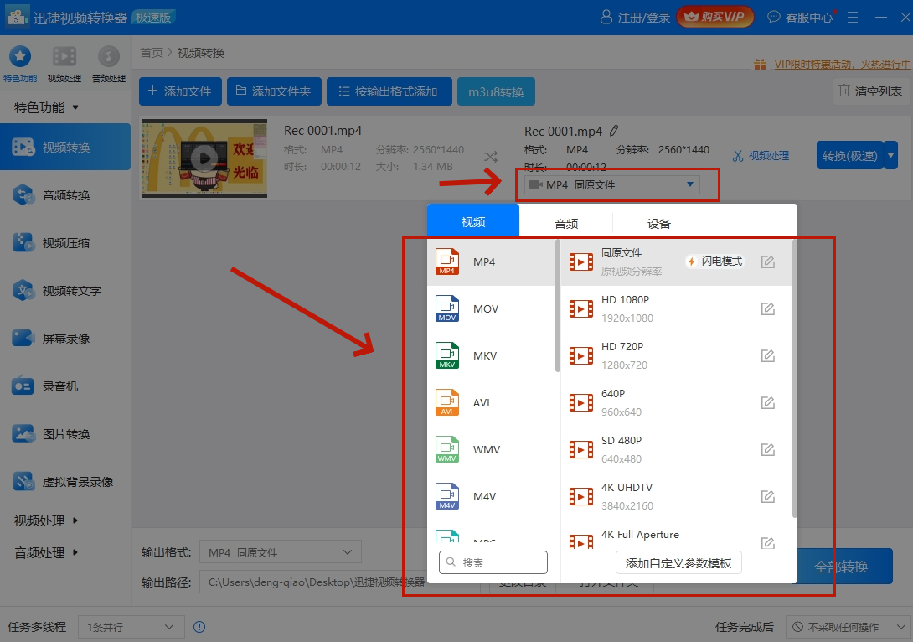Open the 任务完成后 action dropdown
Viewport: 913px width, 642px height.
click(x=849, y=627)
